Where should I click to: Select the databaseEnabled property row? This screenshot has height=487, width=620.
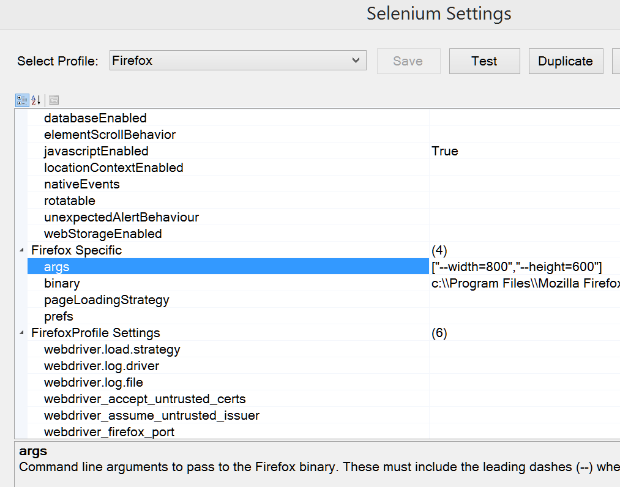pyautogui.click(x=95, y=118)
